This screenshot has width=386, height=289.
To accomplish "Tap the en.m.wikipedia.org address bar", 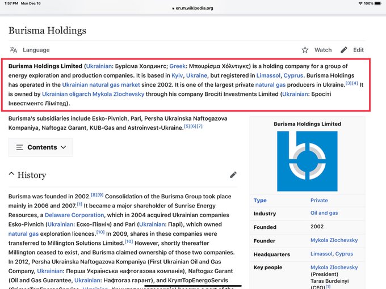I will [195, 8].
